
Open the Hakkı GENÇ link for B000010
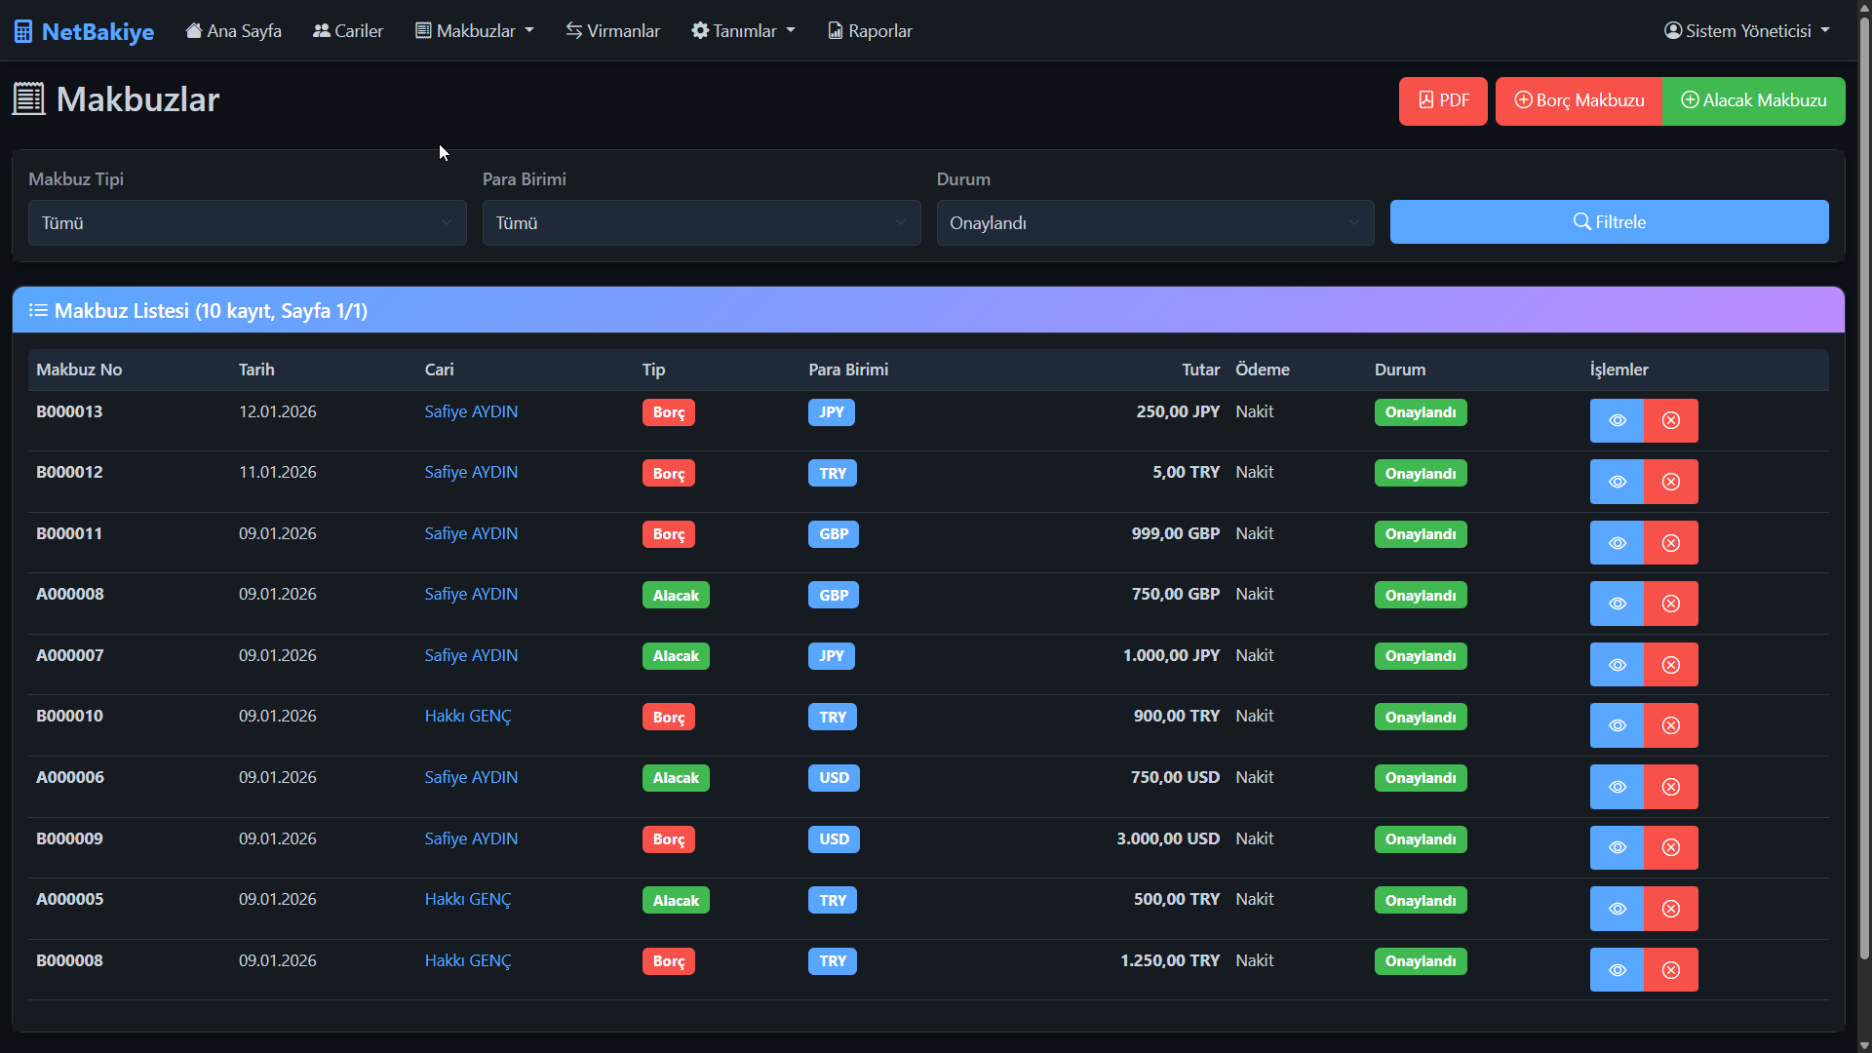click(x=467, y=716)
